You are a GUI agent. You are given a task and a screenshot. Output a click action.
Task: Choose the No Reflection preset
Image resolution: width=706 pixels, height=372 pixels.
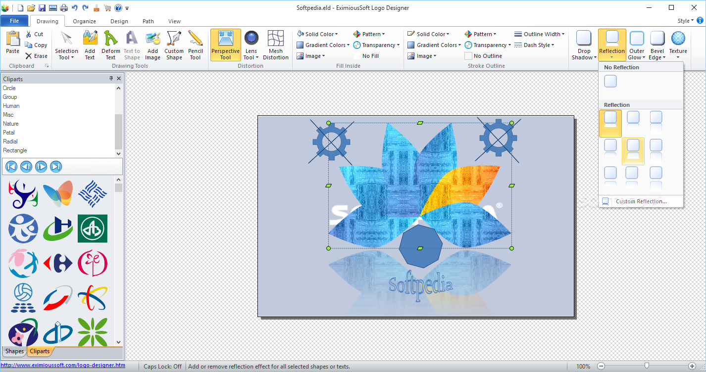pyautogui.click(x=610, y=81)
